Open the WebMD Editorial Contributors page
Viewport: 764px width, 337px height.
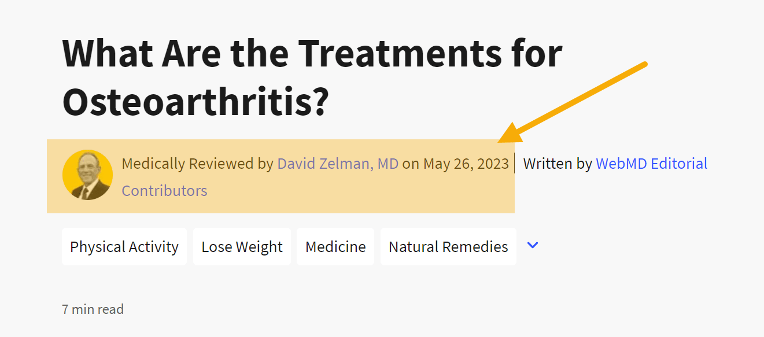651,164
